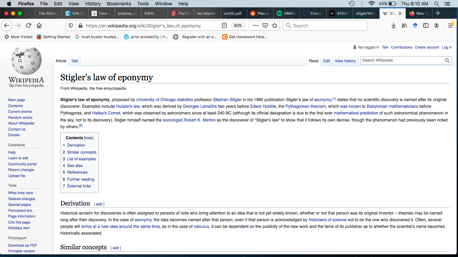Image resolution: width=458 pixels, height=257 pixels.
Task: Open a new tab with plus button
Action: pyautogui.click(x=438, y=13)
